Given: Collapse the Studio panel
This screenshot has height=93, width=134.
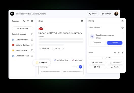Looking at the screenshot, I should (x=123, y=21).
